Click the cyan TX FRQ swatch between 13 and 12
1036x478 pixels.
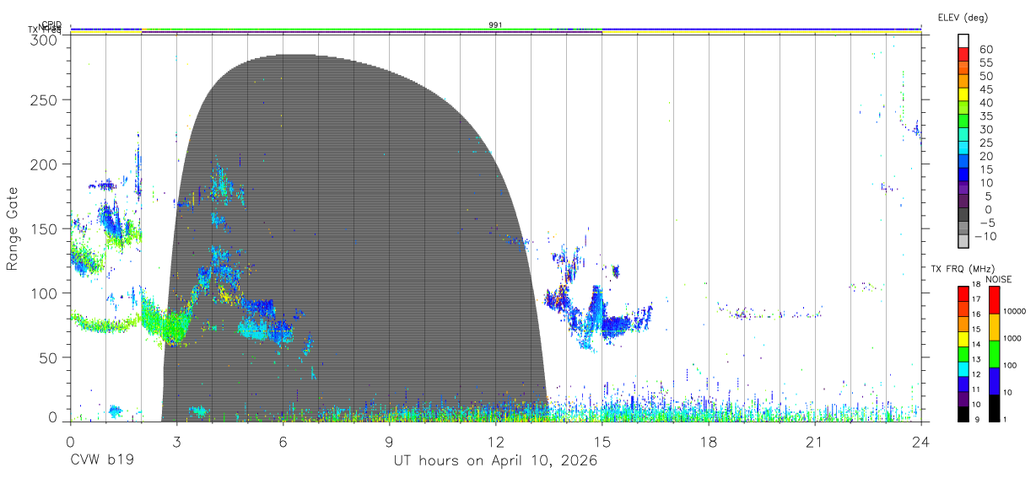tap(963, 368)
